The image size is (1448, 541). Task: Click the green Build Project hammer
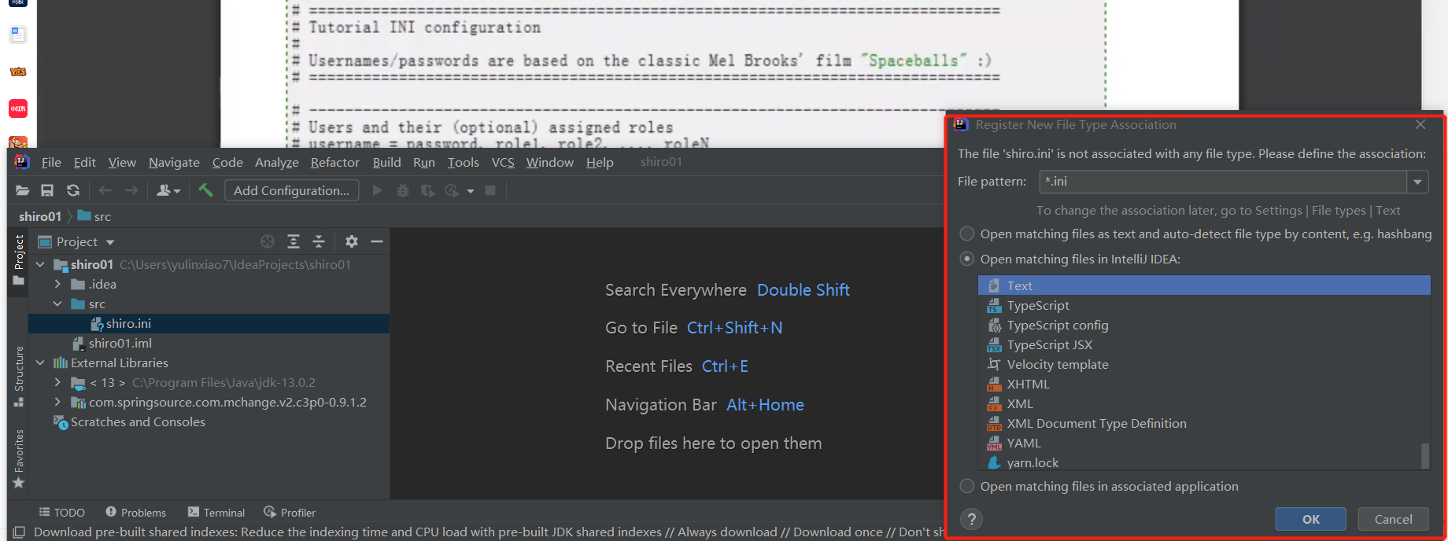tap(205, 190)
